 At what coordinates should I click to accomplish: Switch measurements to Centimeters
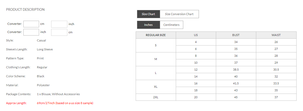click(171, 25)
